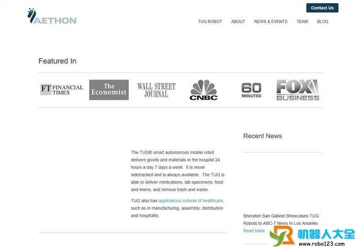
Task: Click The Economist logo
Action: click(x=109, y=90)
